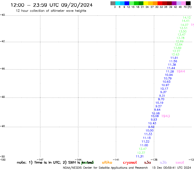
Task: Click the 11.44 reading near the -44 latitude line
Action: (x=171, y=68)
